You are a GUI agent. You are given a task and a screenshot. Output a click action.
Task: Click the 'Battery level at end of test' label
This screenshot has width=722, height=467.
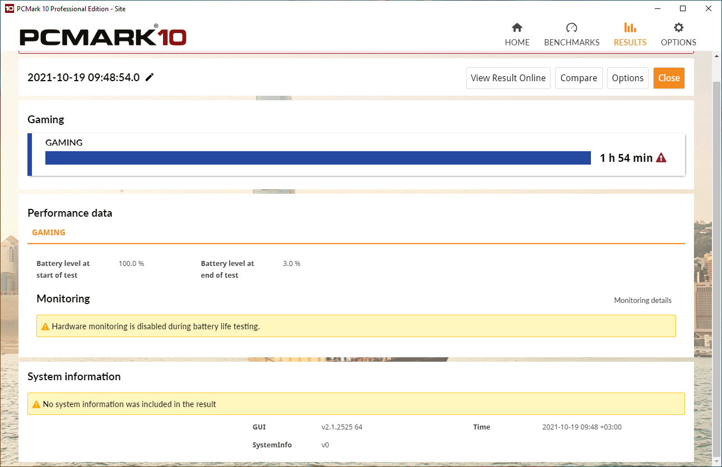point(227,269)
